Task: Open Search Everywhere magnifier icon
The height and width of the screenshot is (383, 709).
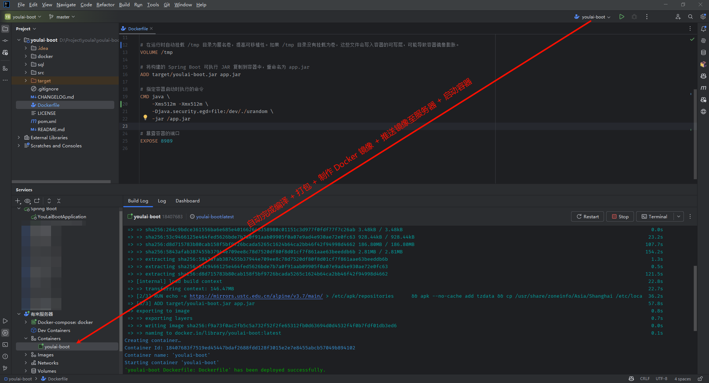Action: pos(691,17)
